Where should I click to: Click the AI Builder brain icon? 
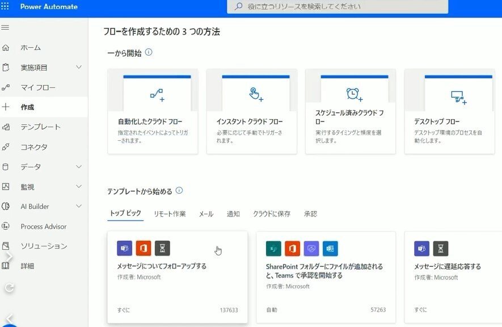pyautogui.click(x=6, y=207)
